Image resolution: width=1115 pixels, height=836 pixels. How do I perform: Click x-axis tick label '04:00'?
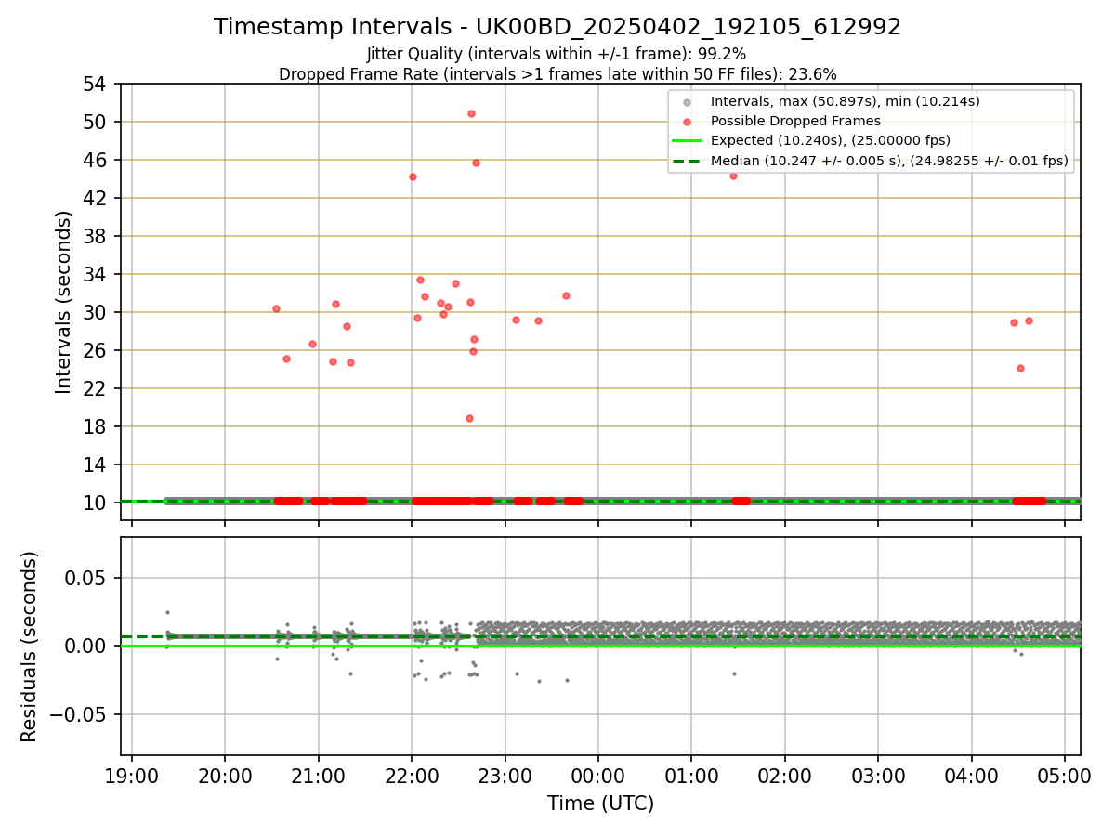[x=972, y=775]
